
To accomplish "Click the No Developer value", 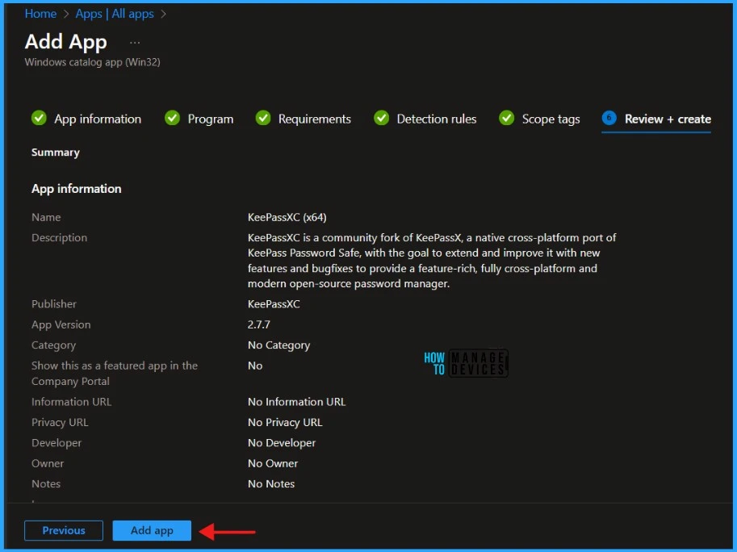I will pos(282,443).
